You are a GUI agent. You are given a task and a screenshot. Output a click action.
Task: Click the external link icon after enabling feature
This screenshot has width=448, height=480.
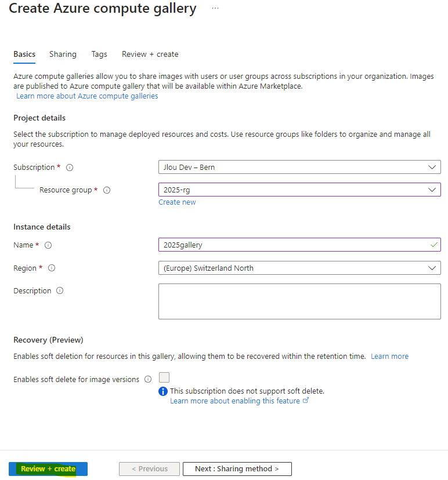click(305, 401)
